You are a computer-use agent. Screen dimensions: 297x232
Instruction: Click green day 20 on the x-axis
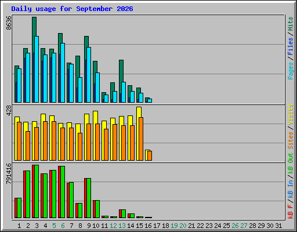click(x=183, y=226)
